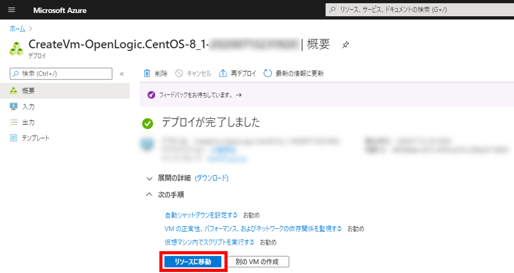Click the feedback rocket icon in the banner
This screenshot has height=273, width=514.
151,95
